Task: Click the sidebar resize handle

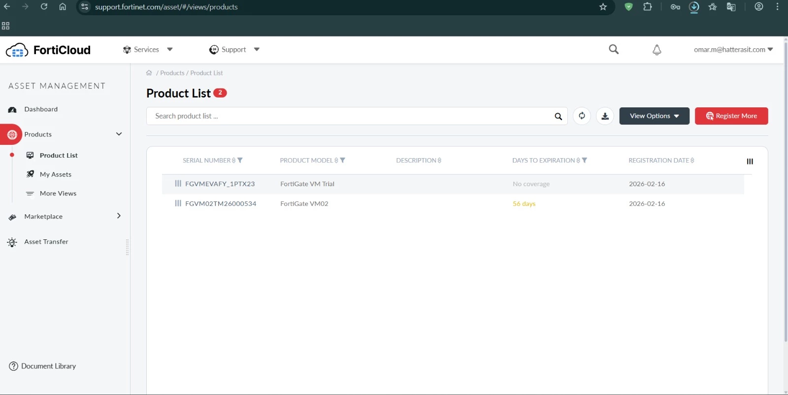Action: pos(127,247)
